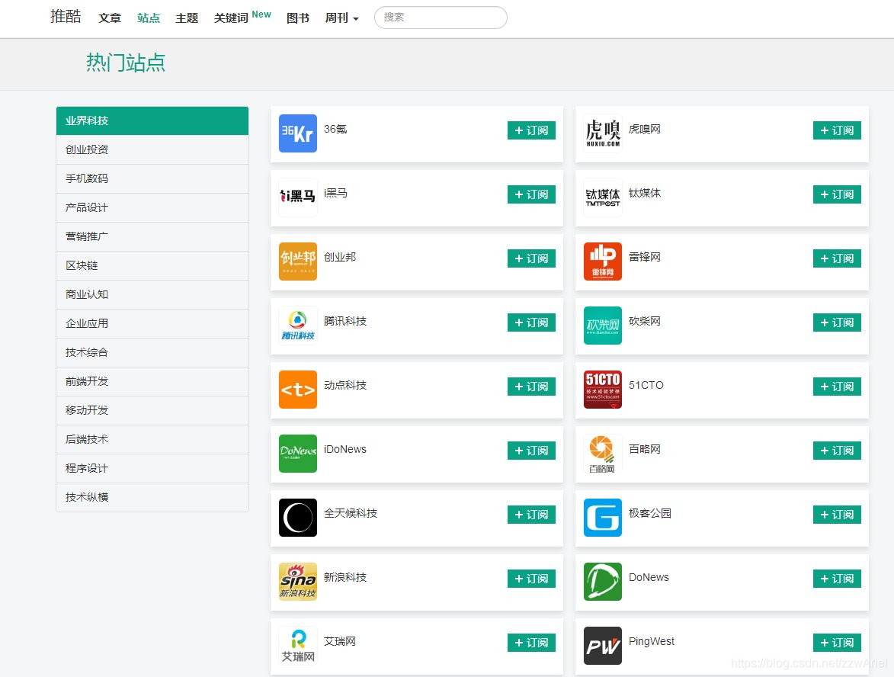Select the 创业投资 category
This screenshot has width=894, height=677.
click(152, 149)
